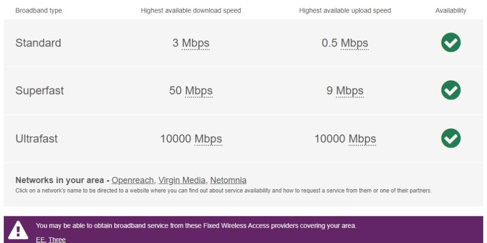Open the EE Fixed Wireless provider link

40,240
